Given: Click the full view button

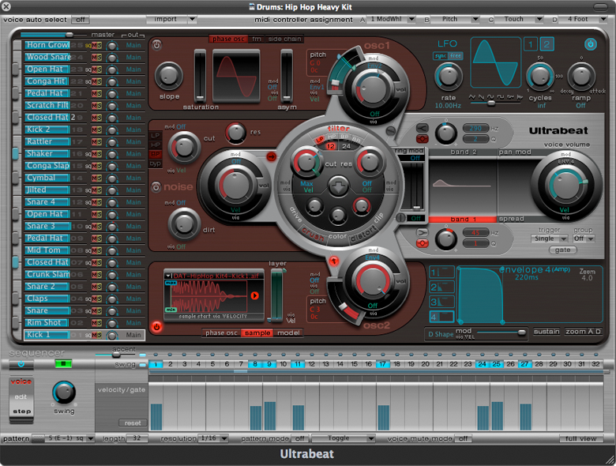Looking at the screenshot, I should pos(582,438).
